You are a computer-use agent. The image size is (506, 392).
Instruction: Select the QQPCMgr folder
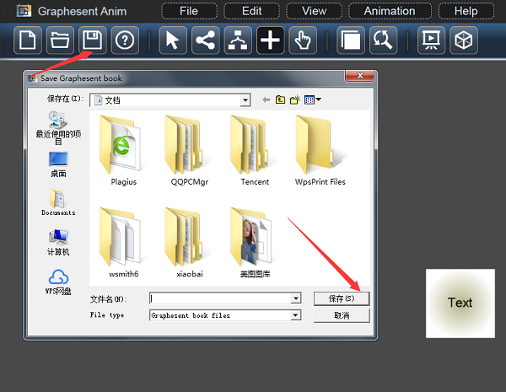click(x=190, y=150)
